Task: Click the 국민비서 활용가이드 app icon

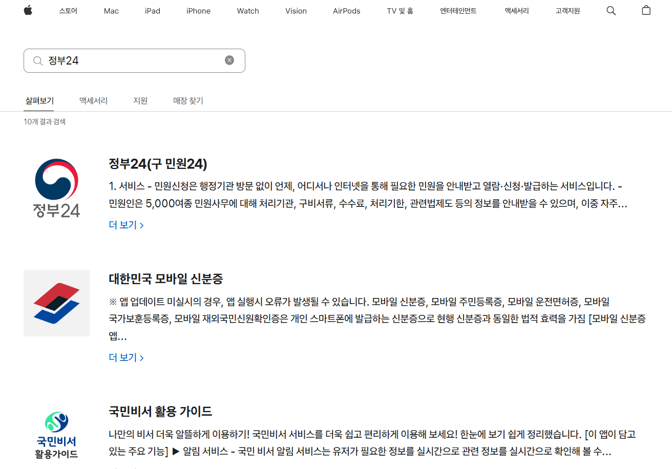Action: [x=56, y=434]
